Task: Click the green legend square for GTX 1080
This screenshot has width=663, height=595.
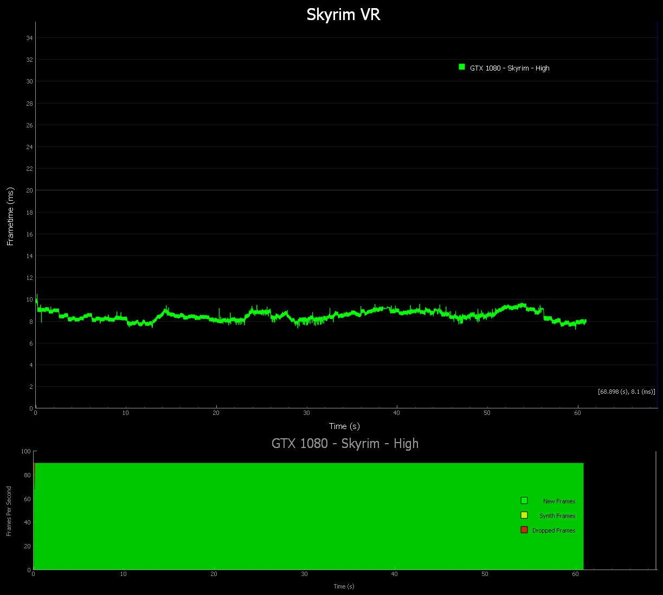Action: click(462, 67)
